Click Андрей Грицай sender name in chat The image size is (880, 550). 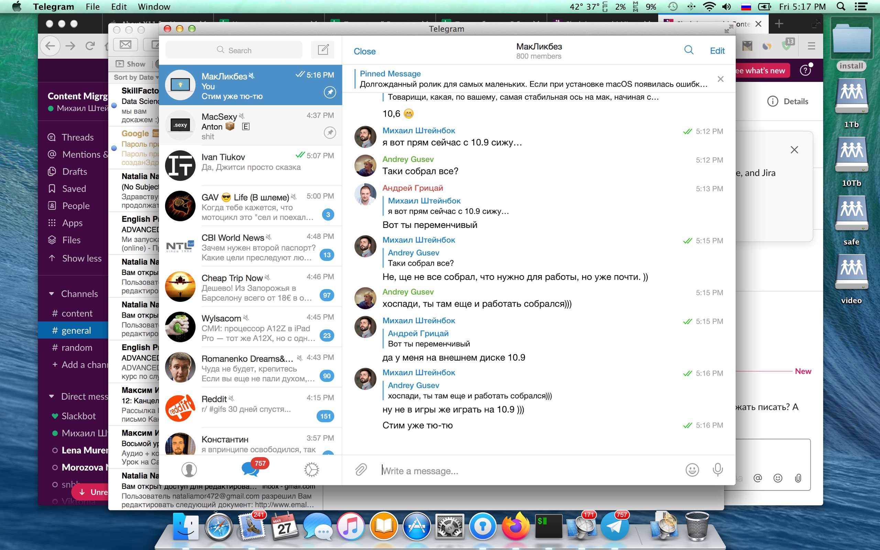[x=412, y=188]
